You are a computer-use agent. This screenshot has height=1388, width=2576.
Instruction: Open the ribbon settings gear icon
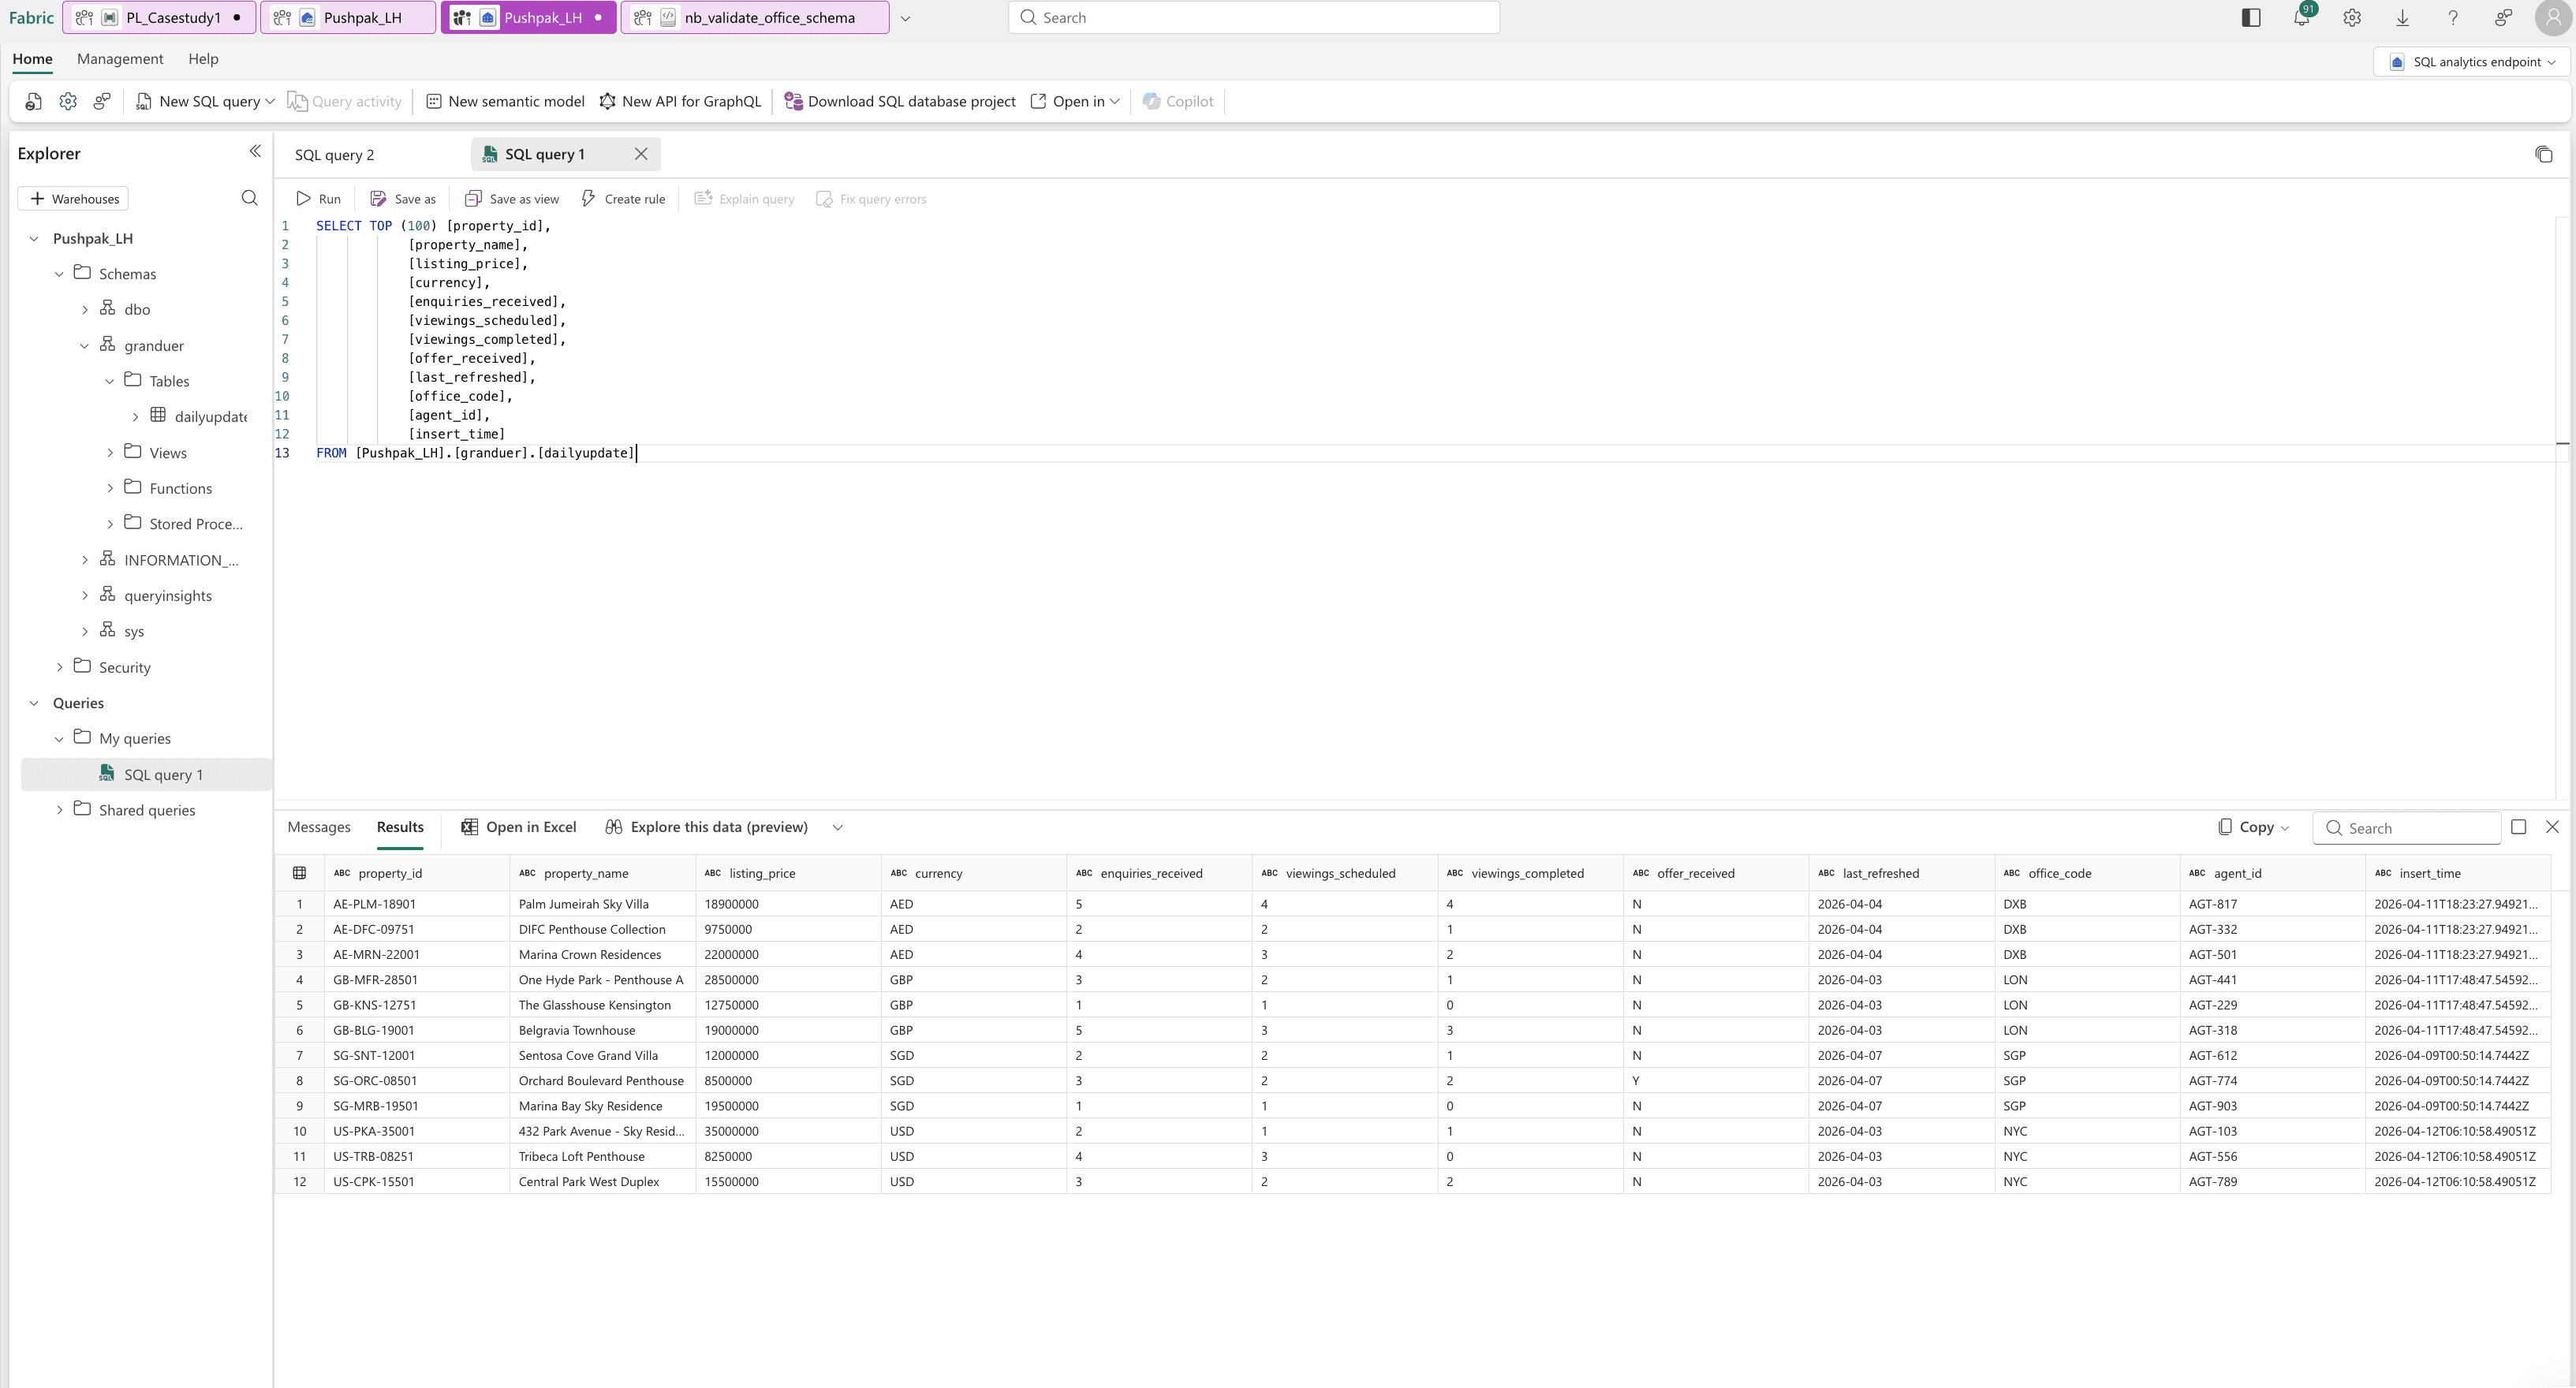click(68, 101)
